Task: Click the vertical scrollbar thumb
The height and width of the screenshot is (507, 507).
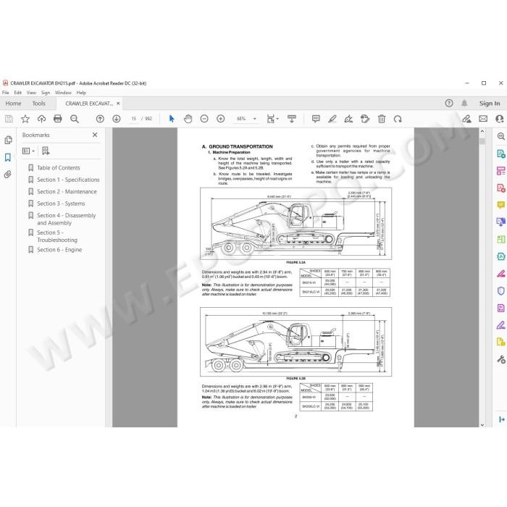Action: pyautogui.click(x=482, y=141)
